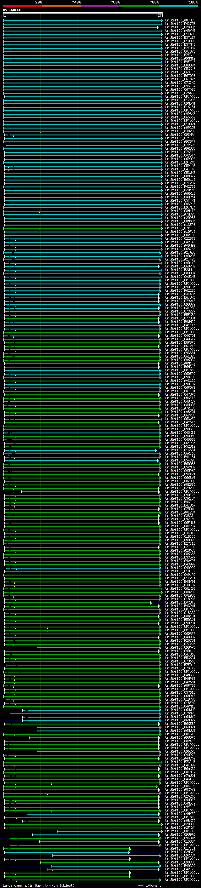Open the UniRef100_Q9XSU4 hit label

tap(180, 856)
